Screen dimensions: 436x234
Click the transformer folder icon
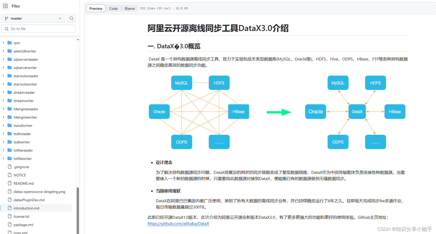(10, 125)
